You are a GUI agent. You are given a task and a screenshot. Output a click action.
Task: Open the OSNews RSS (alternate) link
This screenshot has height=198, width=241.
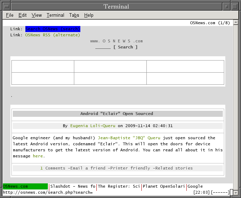click(x=52, y=35)
